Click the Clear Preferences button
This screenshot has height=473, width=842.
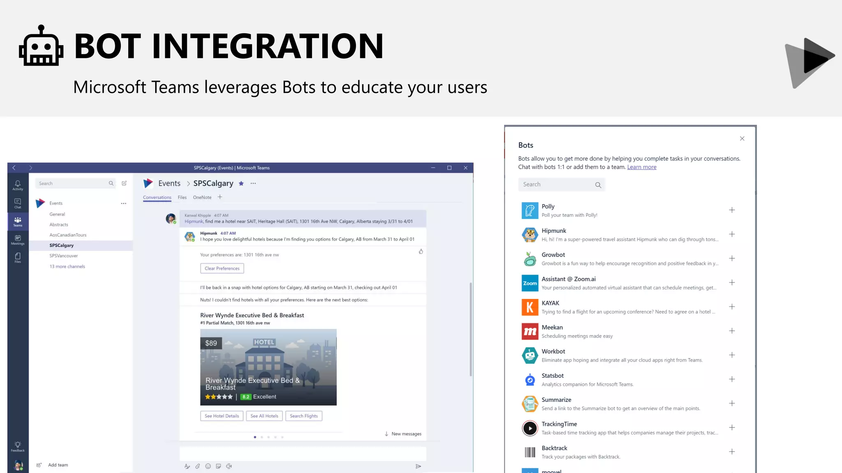pyautogui.click(x=222, y=269)
